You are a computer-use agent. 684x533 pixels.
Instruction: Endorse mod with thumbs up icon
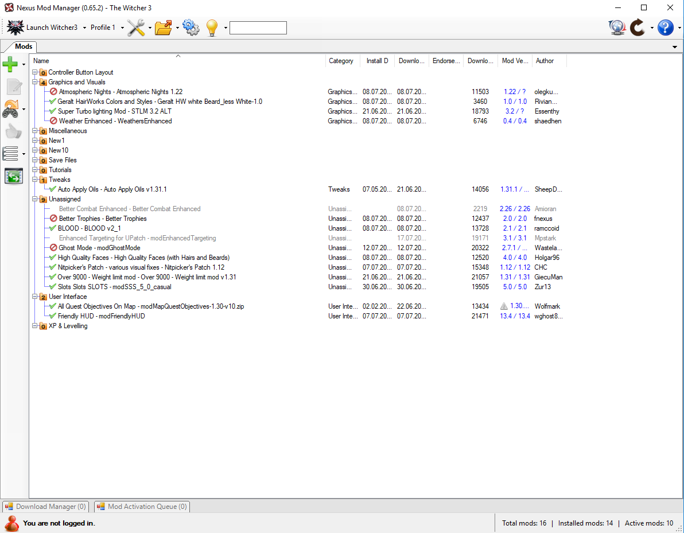click(14, 131)
